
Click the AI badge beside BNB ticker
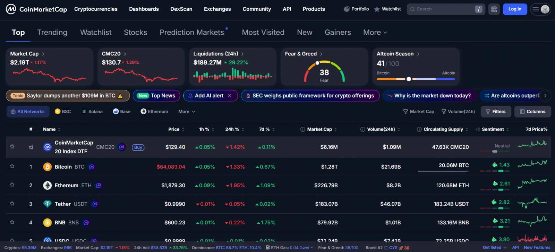(x=86, y=223)
